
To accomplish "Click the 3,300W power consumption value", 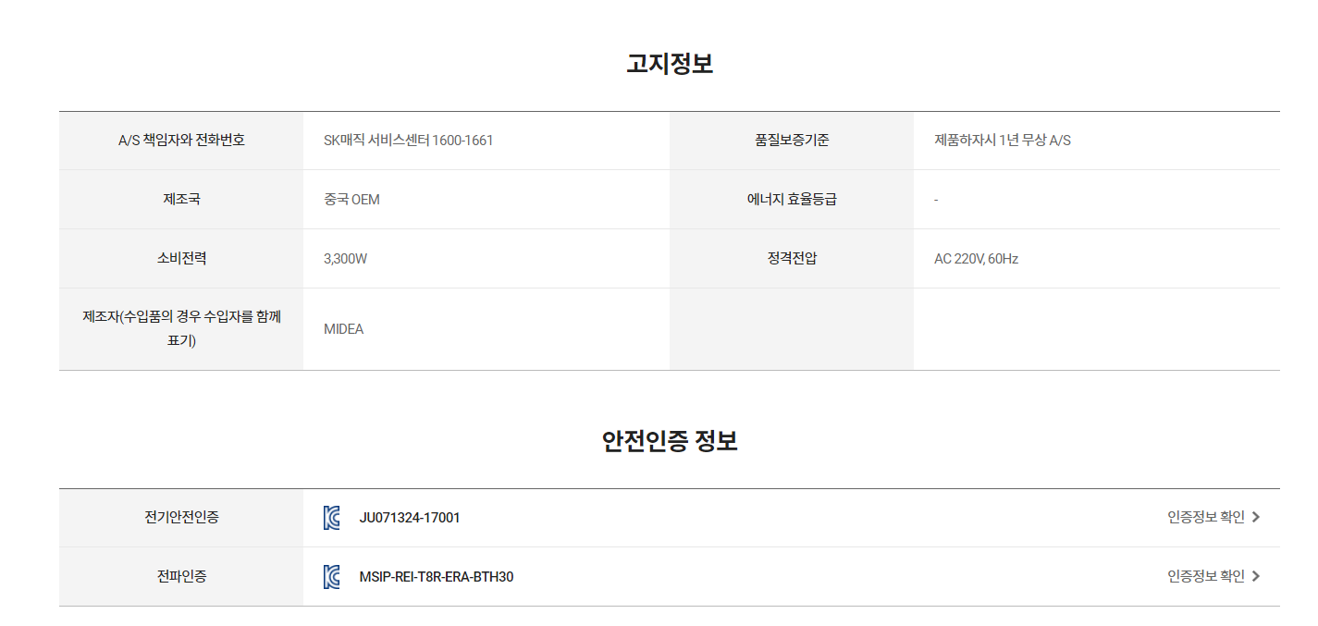I will click(345, 259).
